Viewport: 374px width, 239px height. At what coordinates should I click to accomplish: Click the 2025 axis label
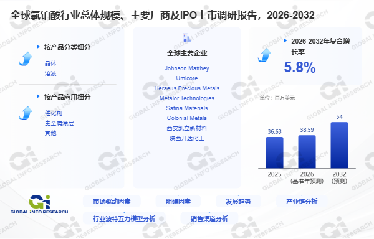click(274, 174)
